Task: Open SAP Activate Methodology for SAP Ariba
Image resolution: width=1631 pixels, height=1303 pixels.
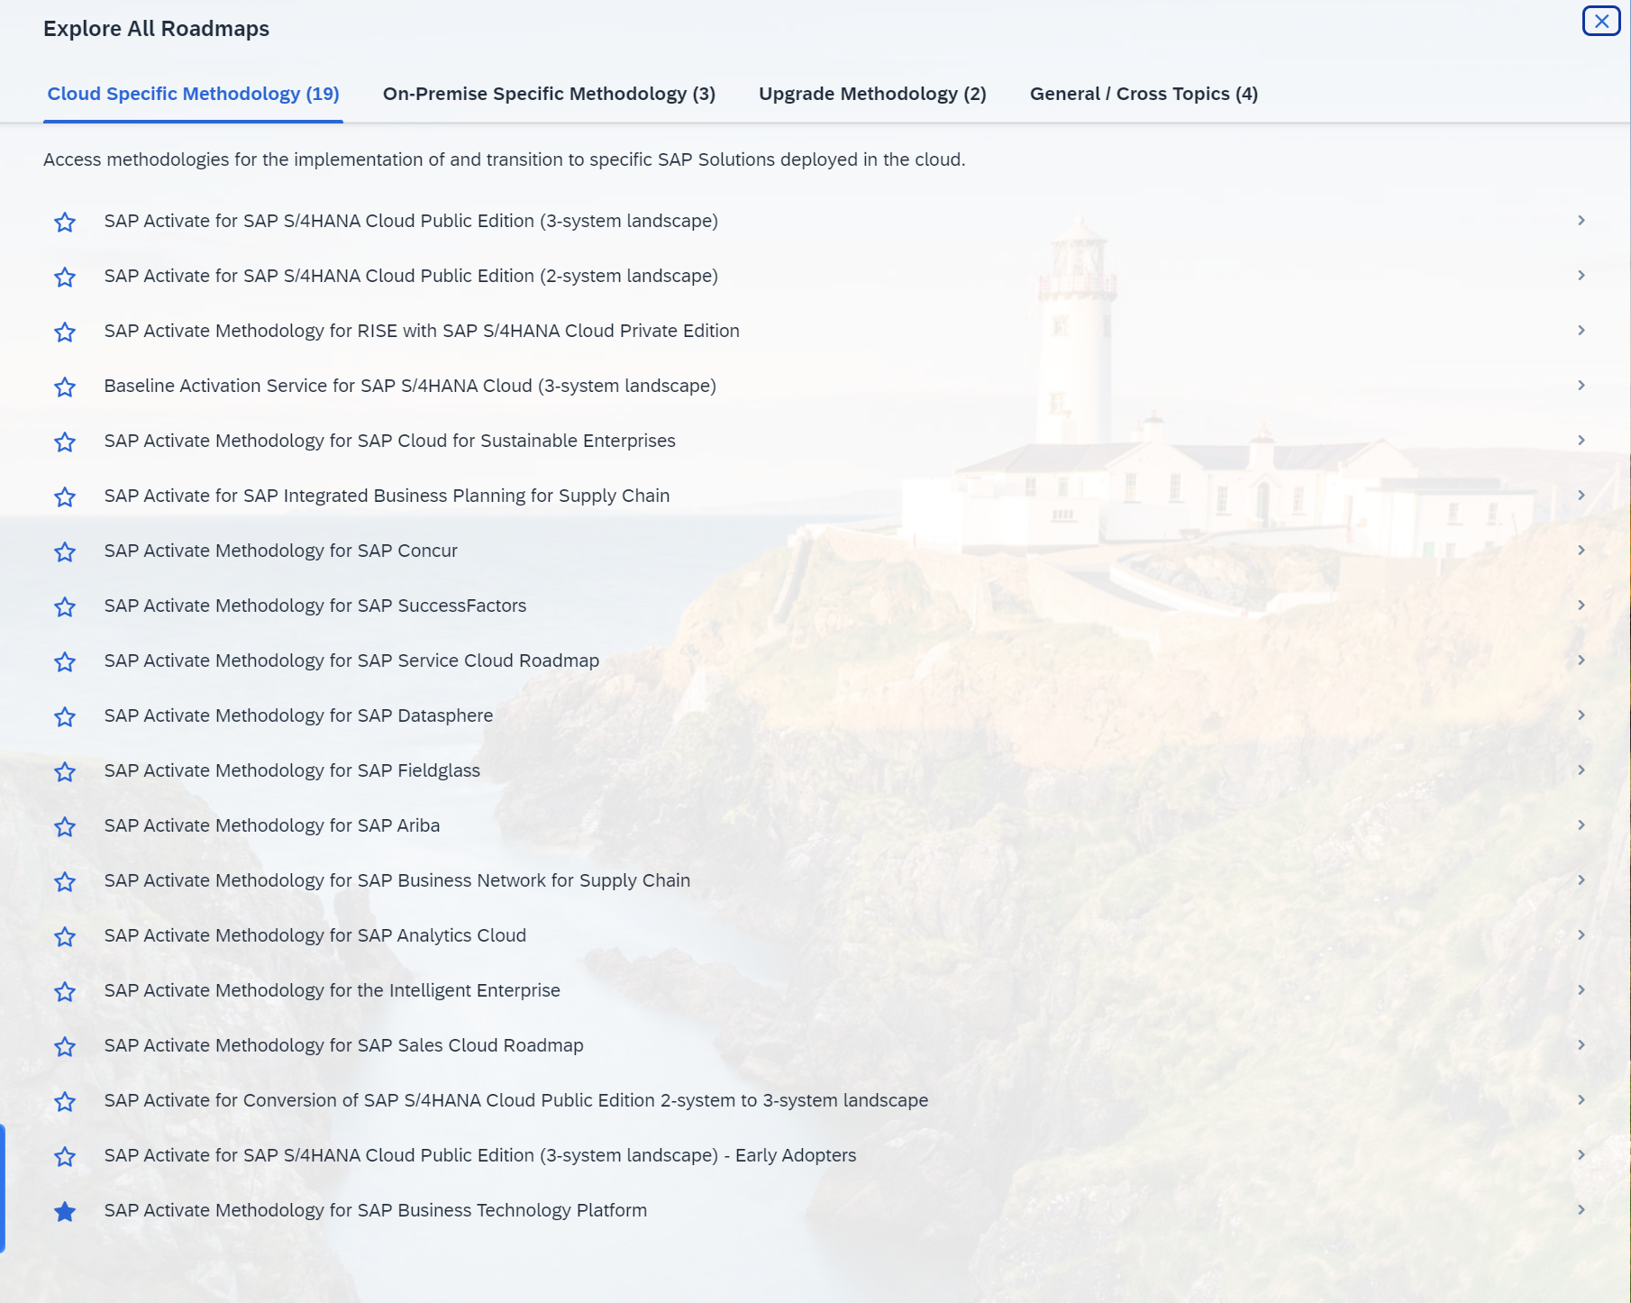Action: click(272, 825)
